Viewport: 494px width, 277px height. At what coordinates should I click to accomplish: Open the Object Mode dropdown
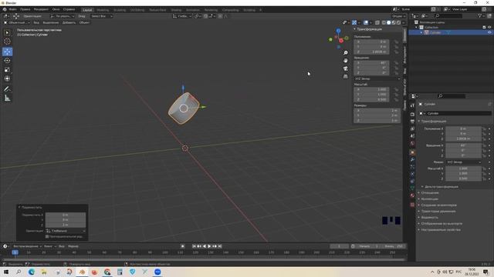[x=17, y=22]
